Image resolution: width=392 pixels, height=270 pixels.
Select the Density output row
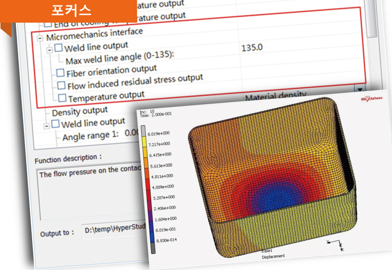pos(80,111)
